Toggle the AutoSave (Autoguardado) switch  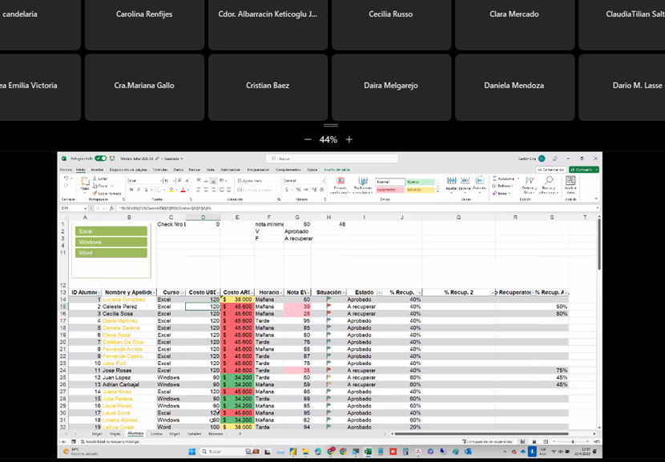pos(101,159)
